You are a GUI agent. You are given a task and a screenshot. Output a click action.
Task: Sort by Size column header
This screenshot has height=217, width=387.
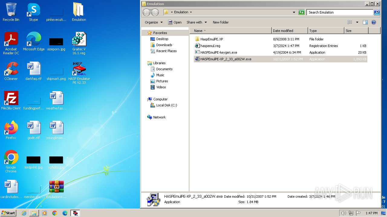click(356, 31)
